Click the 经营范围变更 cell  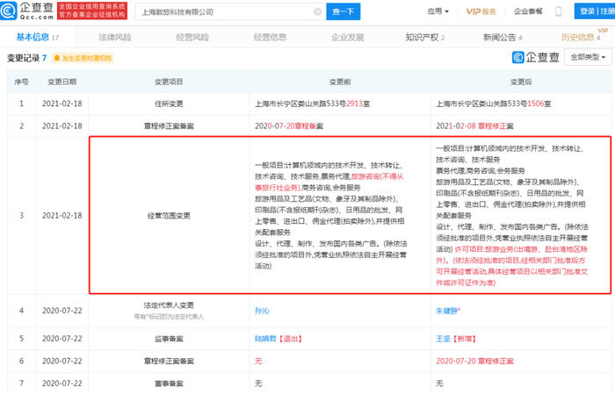(x=169, y=215)
